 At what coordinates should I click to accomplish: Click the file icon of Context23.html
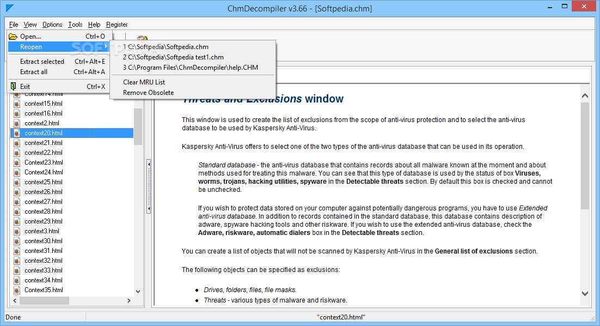pyautogui.click(x=17, y=162)
